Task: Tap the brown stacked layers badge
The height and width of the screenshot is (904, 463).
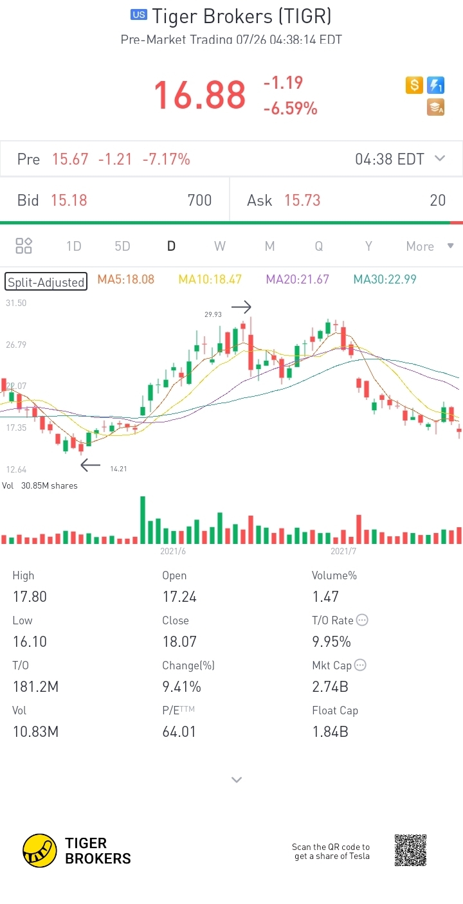Action: tap(436, 107)
